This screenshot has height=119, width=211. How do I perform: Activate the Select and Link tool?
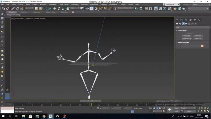(x=13, y=9)
